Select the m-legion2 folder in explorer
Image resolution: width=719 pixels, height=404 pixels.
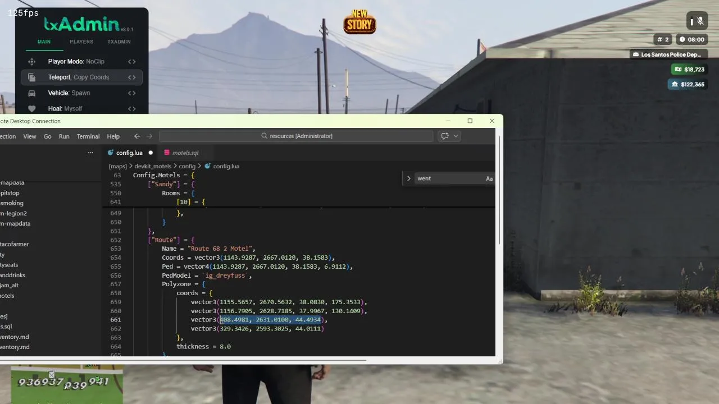point(13,213)
